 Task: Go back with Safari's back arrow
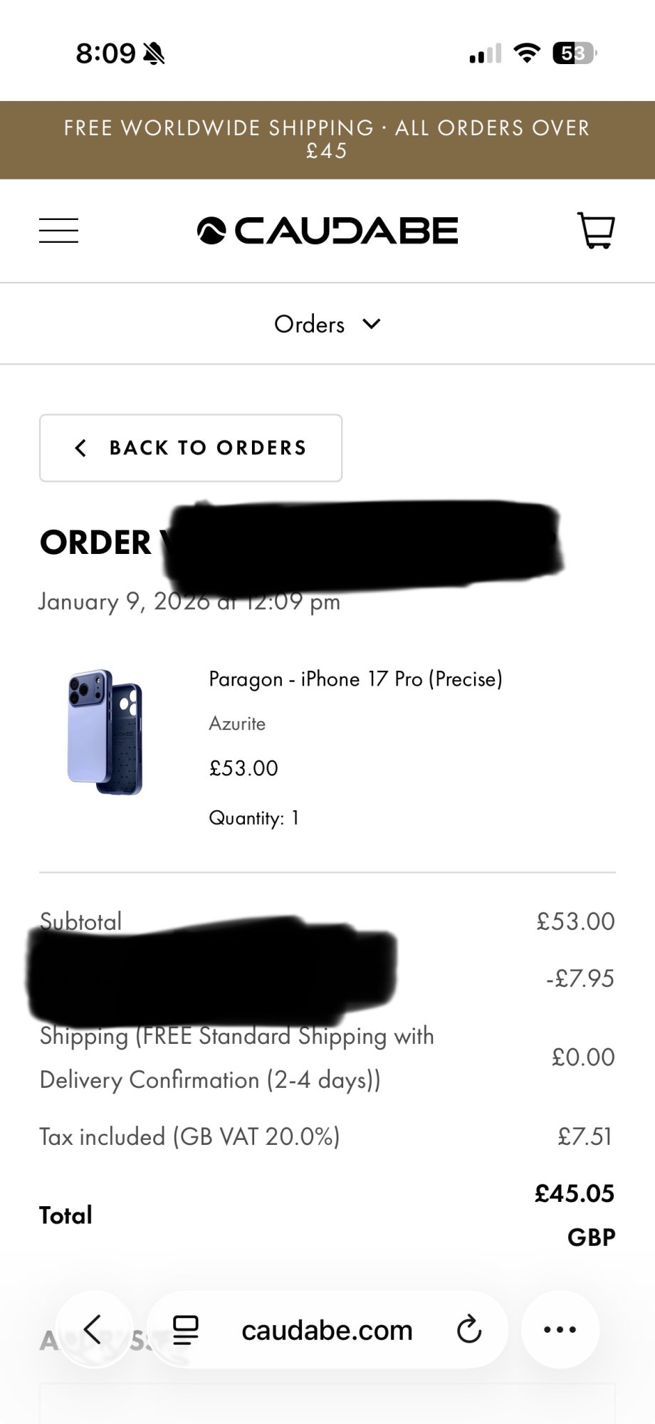point(93,1329)
